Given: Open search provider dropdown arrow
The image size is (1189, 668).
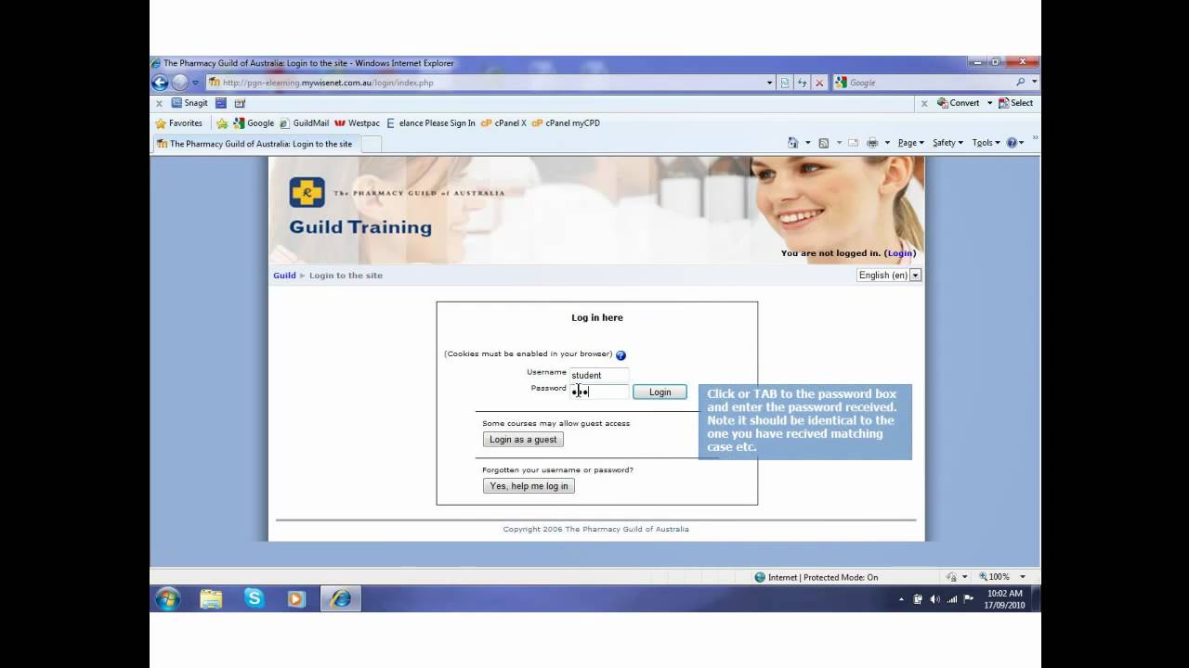Looking at the screenshot, I should [1034, 83].
